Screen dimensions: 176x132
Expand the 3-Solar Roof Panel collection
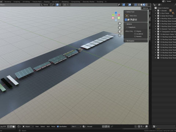155,16
